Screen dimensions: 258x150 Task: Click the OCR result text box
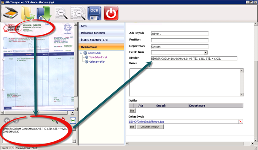click(x=37, y=135)
